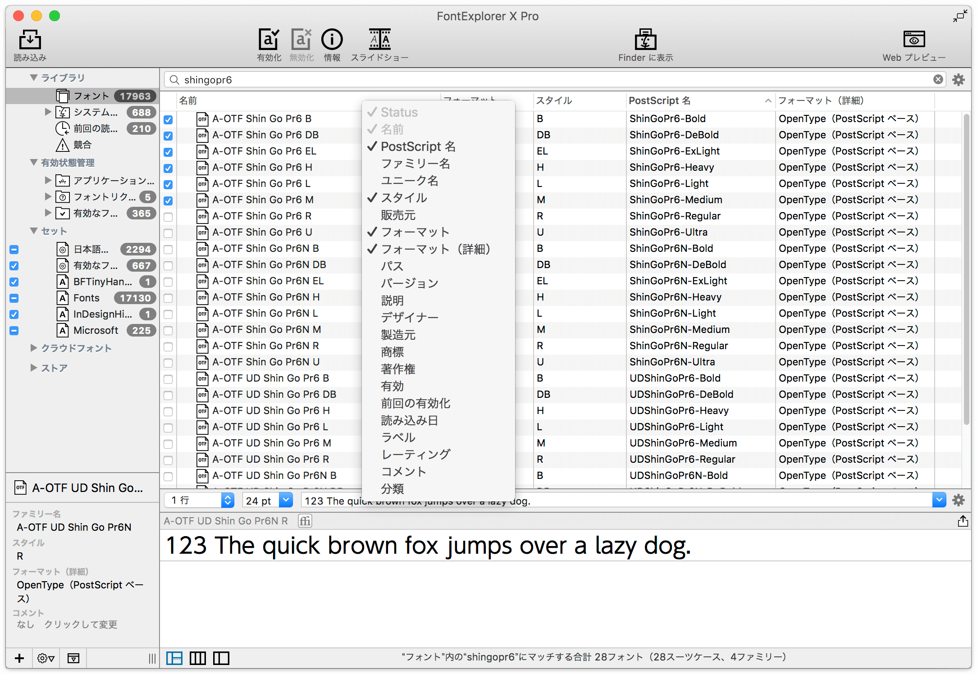The width and height of the screenshot is (977, 674).
Task: Open the 1 行 line count stepper
Action: (228, 500)
